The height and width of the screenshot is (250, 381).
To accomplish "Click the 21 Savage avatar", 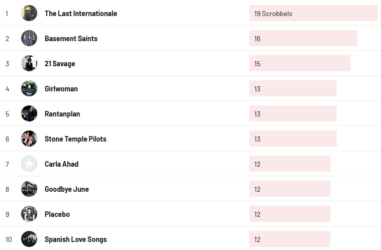I will (29, 63).
